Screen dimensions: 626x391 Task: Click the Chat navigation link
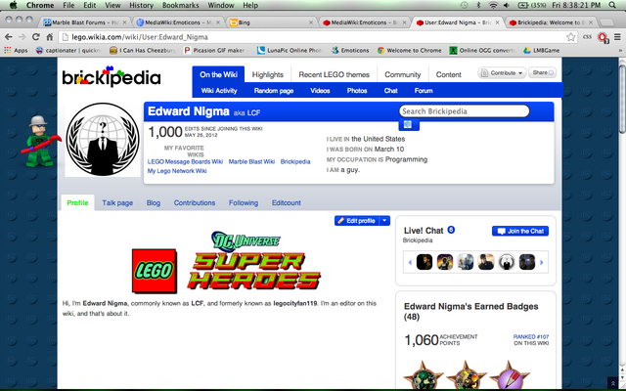391,91
